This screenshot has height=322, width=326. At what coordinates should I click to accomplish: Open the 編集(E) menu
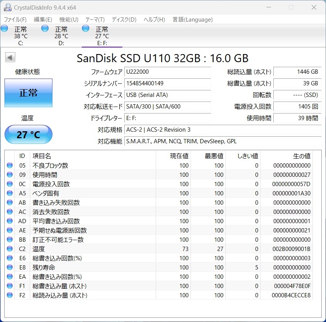[x=43, y=20]
